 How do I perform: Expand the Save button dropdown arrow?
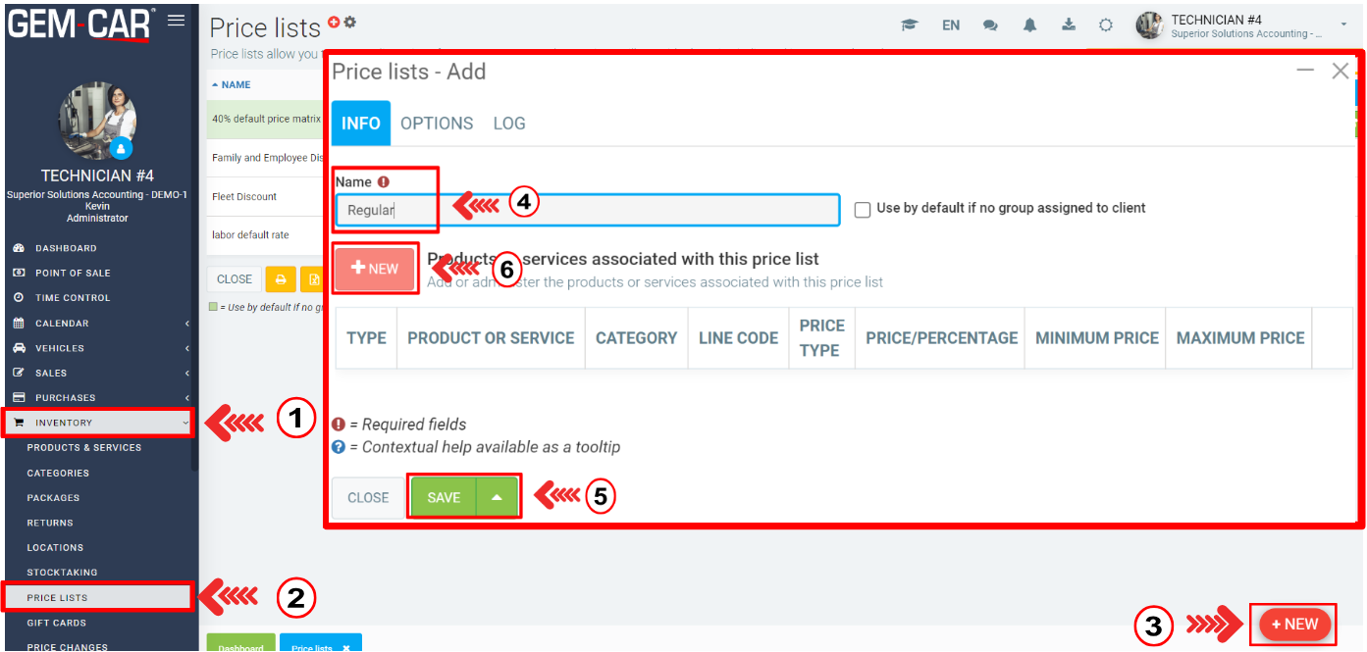point(498,497)
